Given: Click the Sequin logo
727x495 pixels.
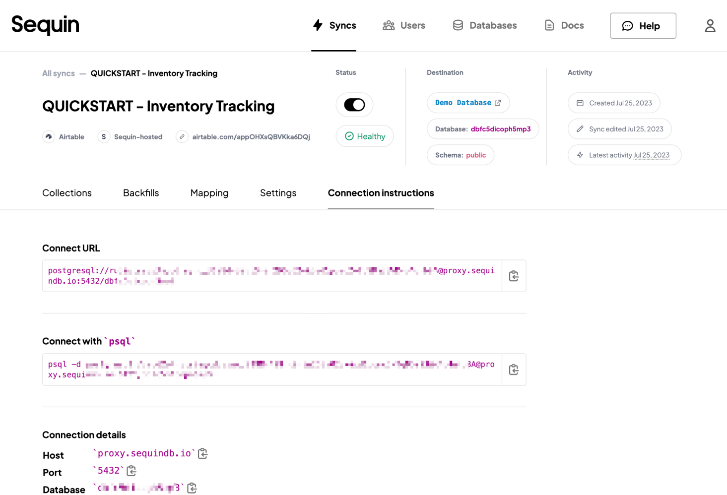Looking at the screenshot, I should (45, 25).
